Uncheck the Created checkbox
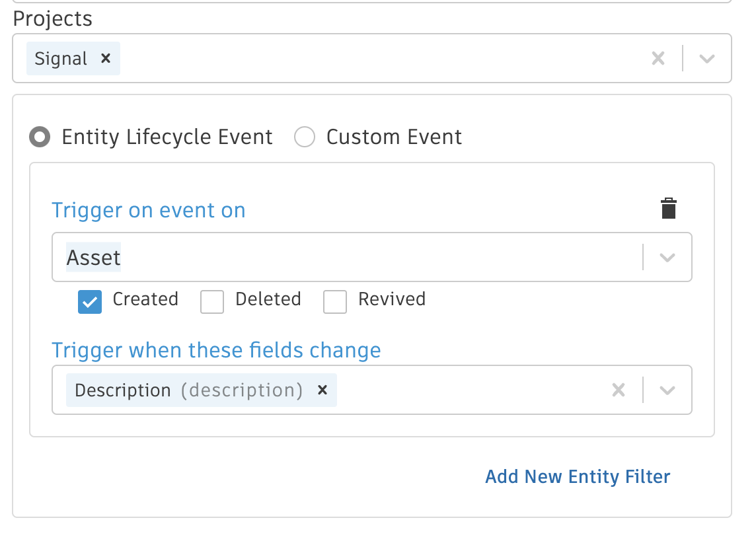This screenshot has height=551, width=756. coord(90,301)
